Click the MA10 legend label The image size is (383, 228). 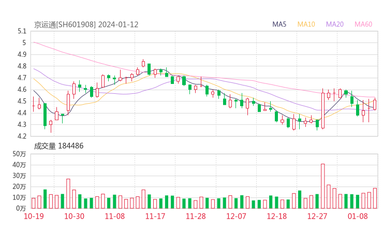tap(306, 24)
